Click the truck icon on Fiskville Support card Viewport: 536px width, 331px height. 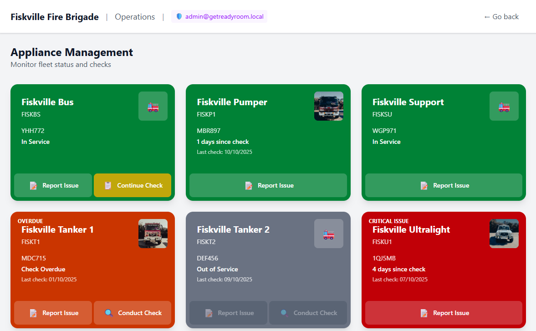[504, 106]
